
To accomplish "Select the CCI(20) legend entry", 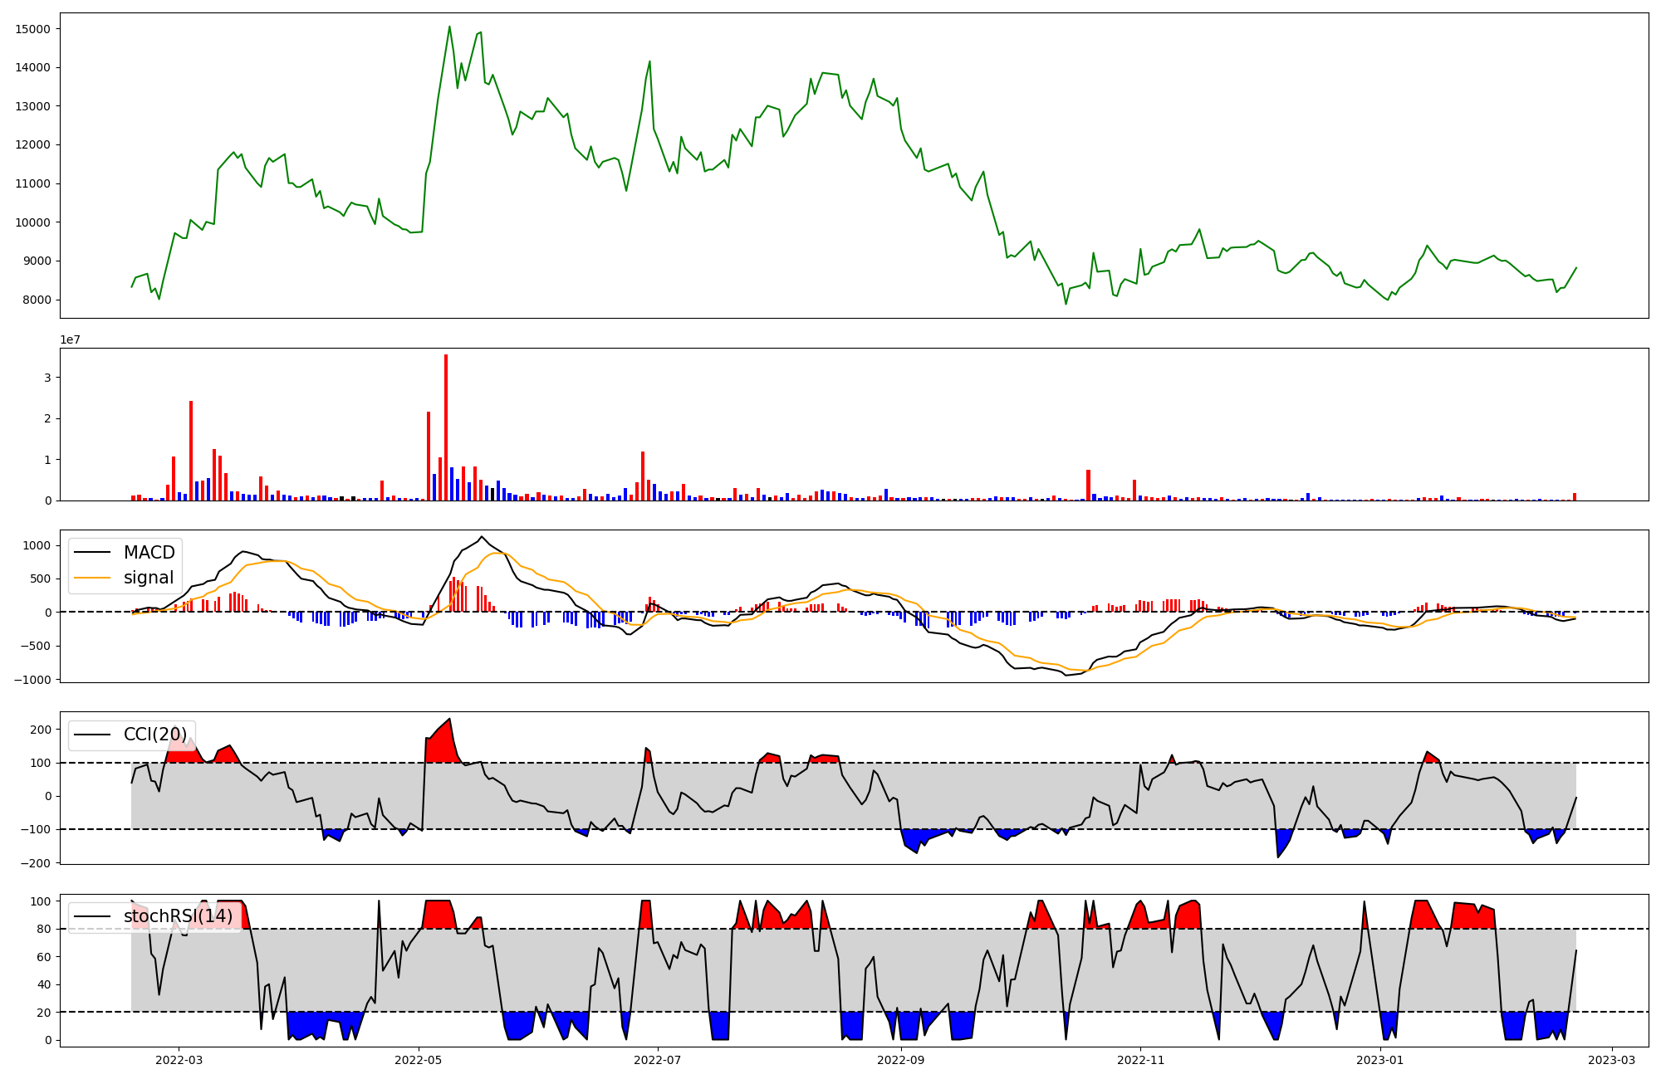I will pos(154,735).
